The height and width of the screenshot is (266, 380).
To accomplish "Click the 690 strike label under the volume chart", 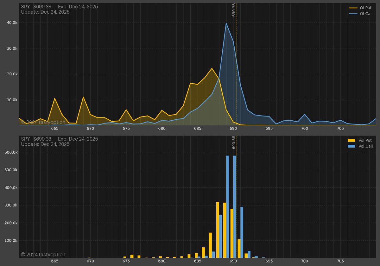I will [233, 261].
